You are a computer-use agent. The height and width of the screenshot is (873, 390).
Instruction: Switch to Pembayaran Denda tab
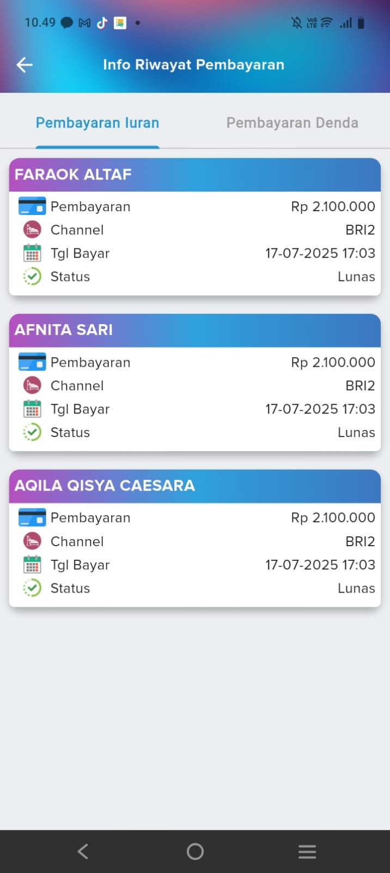[292, 123]
